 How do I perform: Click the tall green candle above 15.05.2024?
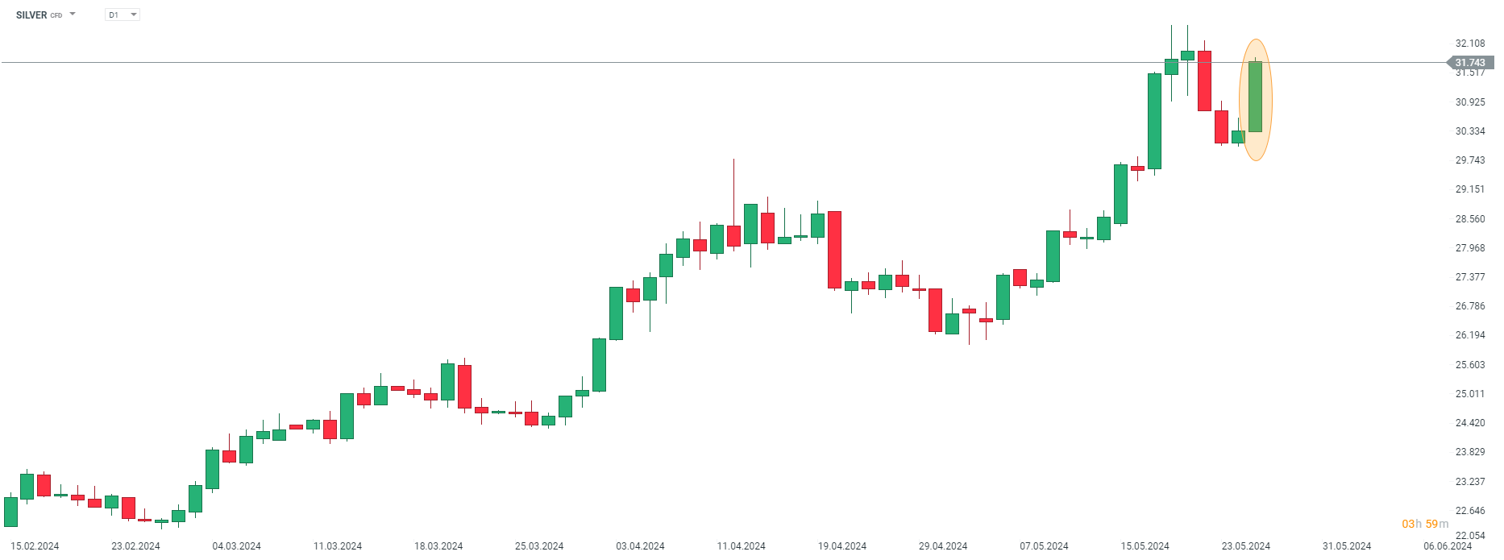(x=1154, y=121)
